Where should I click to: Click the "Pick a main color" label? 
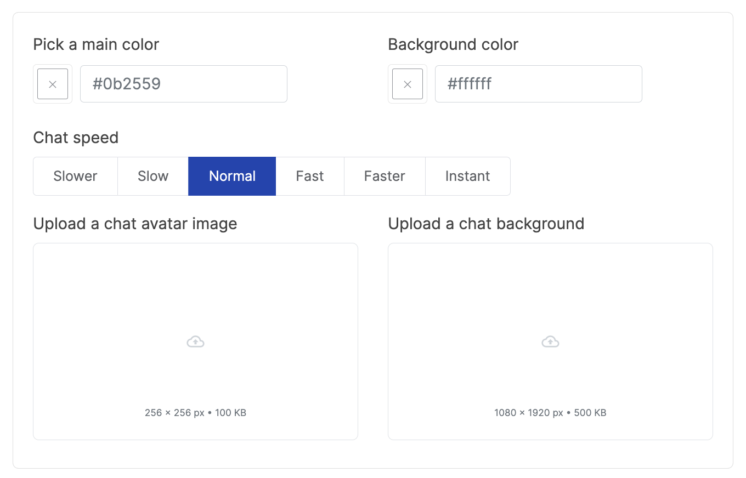(96, 44)
